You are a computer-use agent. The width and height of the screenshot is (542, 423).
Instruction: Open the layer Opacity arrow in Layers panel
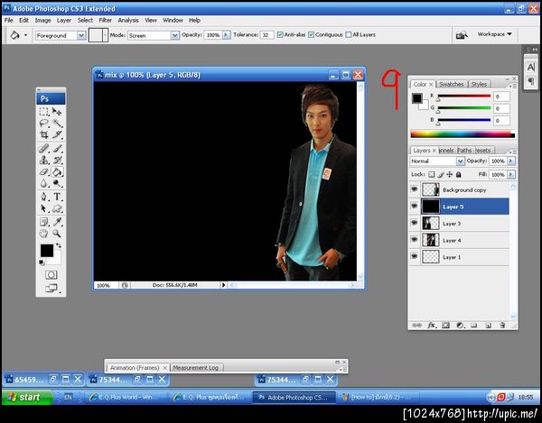tap(511, 161)
